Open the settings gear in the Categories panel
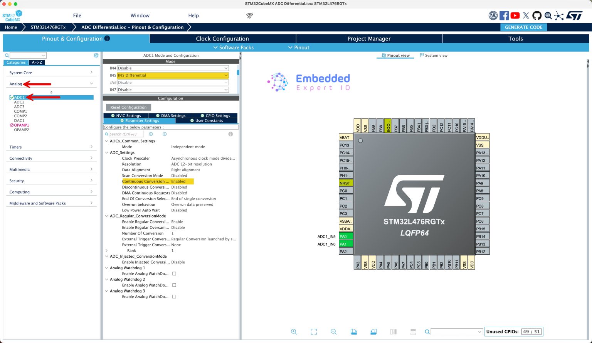Image resolution: width=592 pixels, height=343 pixels. 96,55
